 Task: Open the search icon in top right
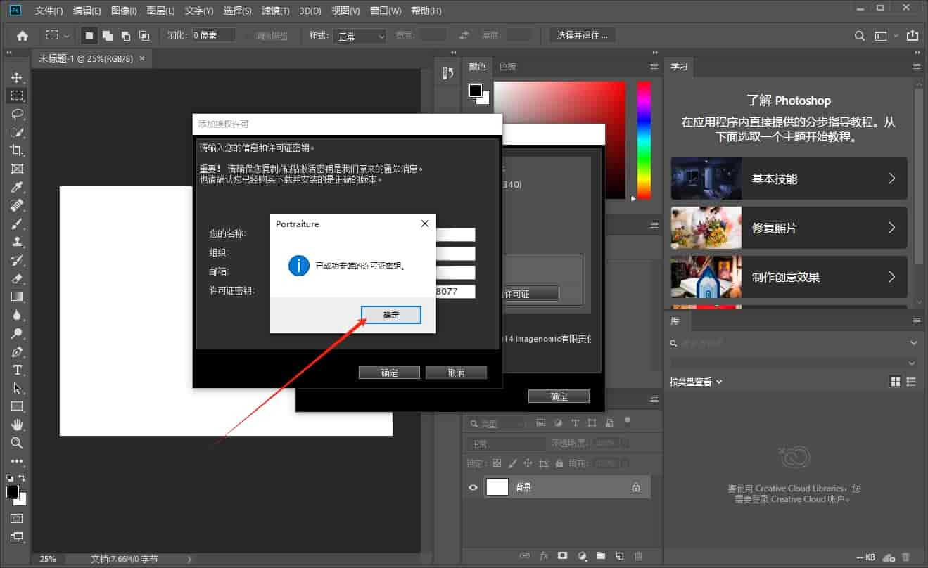(860, 35)
